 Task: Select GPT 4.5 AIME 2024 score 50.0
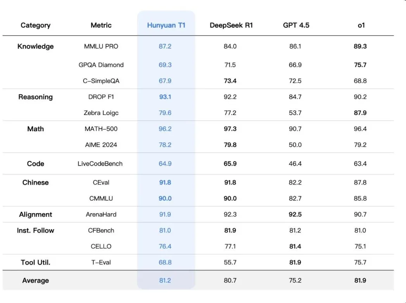295,145
